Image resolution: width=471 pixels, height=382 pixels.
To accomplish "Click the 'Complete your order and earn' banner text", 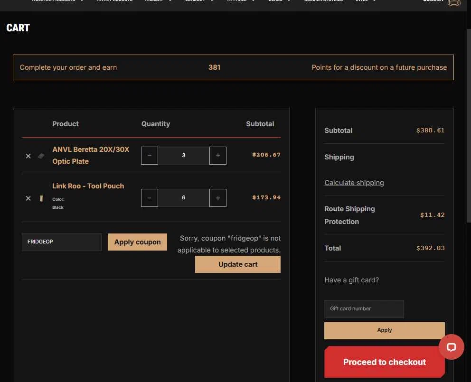I will (68, 67).
